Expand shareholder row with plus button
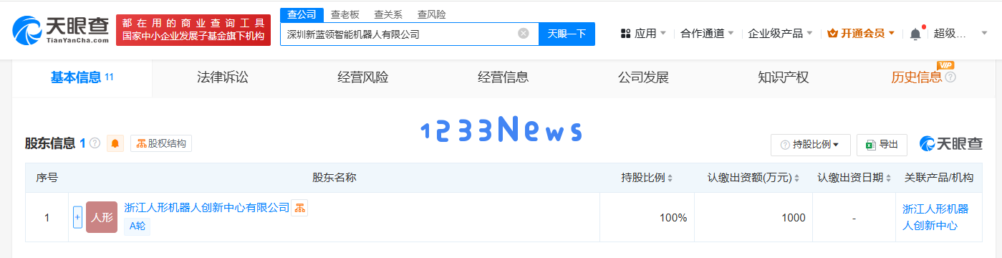The height and width of the screenshot is (258, 1002). 78,217
